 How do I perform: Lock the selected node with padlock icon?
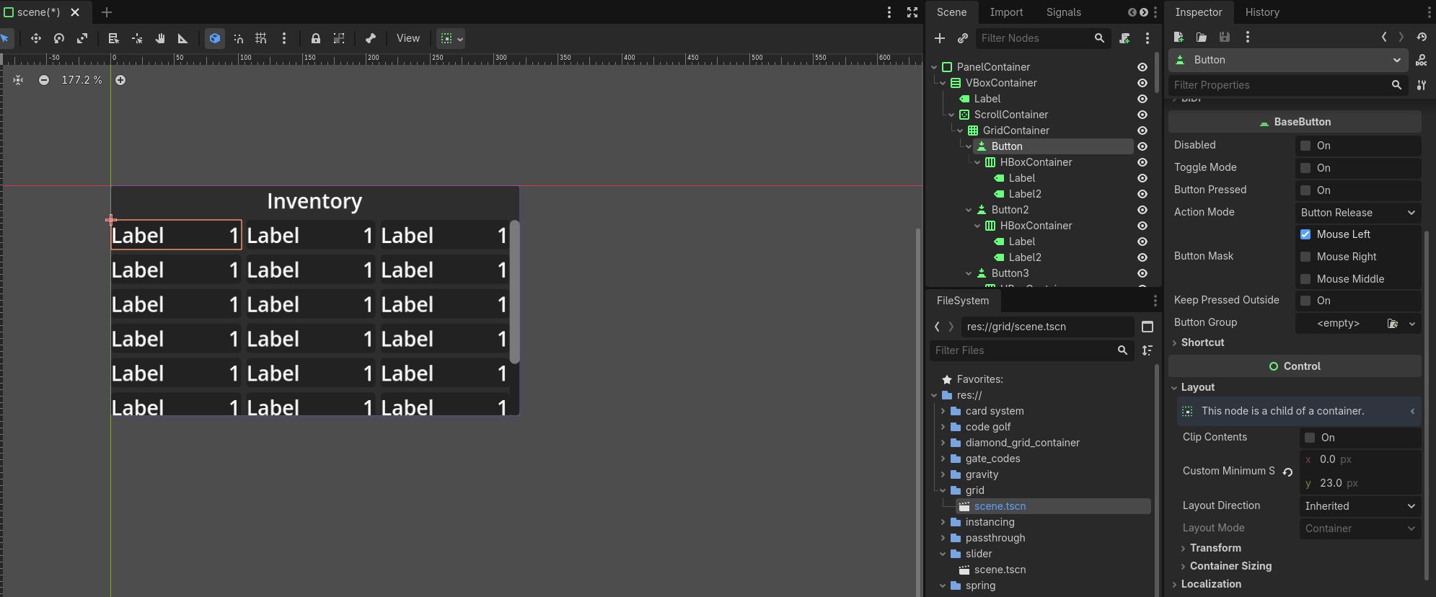(x=315, y=38)
